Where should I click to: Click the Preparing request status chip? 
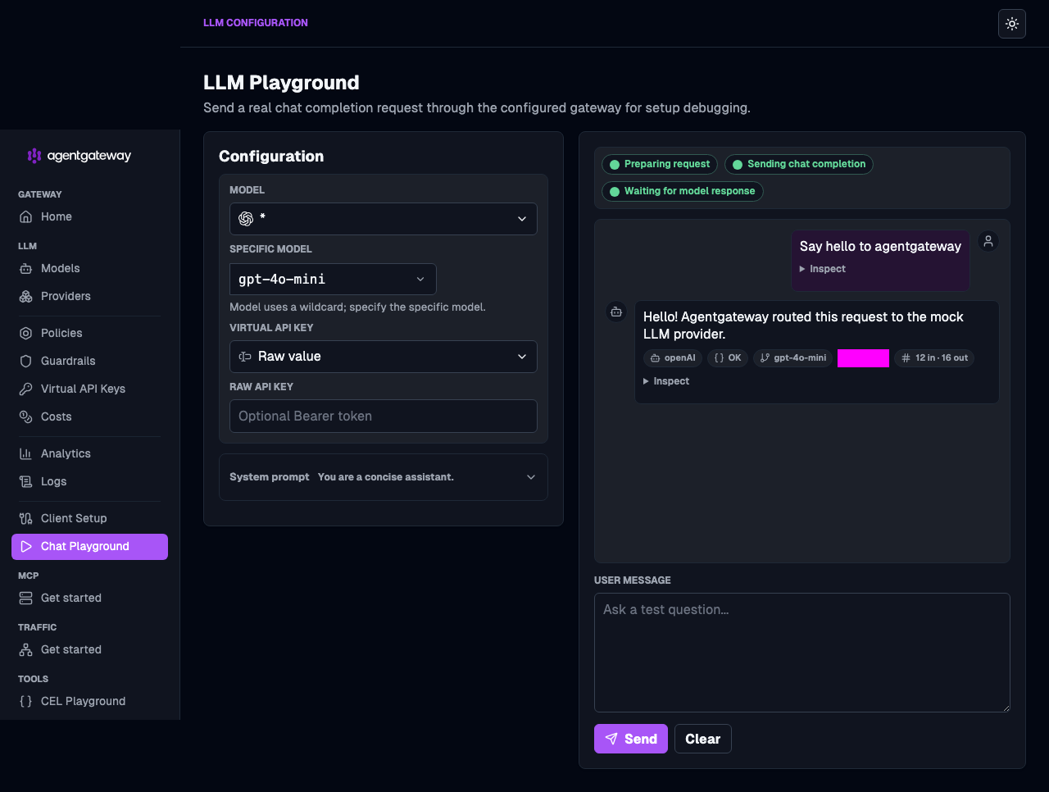[660, 164]
